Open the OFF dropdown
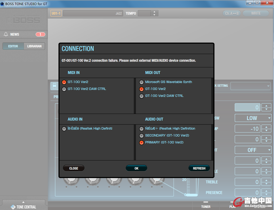 (253, 150)
